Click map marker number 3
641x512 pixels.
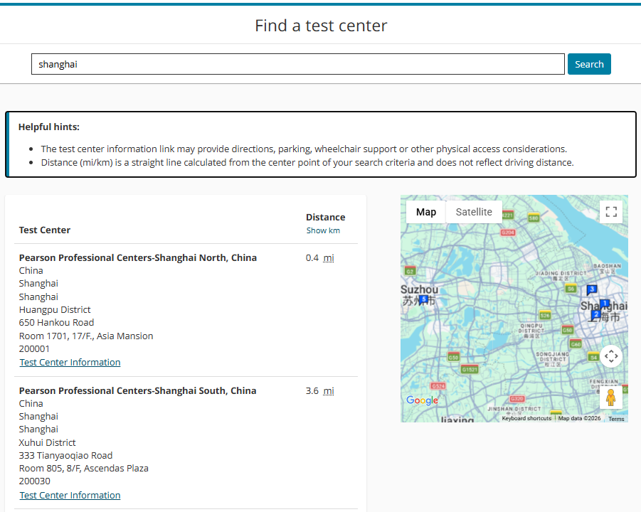point(591,289)
